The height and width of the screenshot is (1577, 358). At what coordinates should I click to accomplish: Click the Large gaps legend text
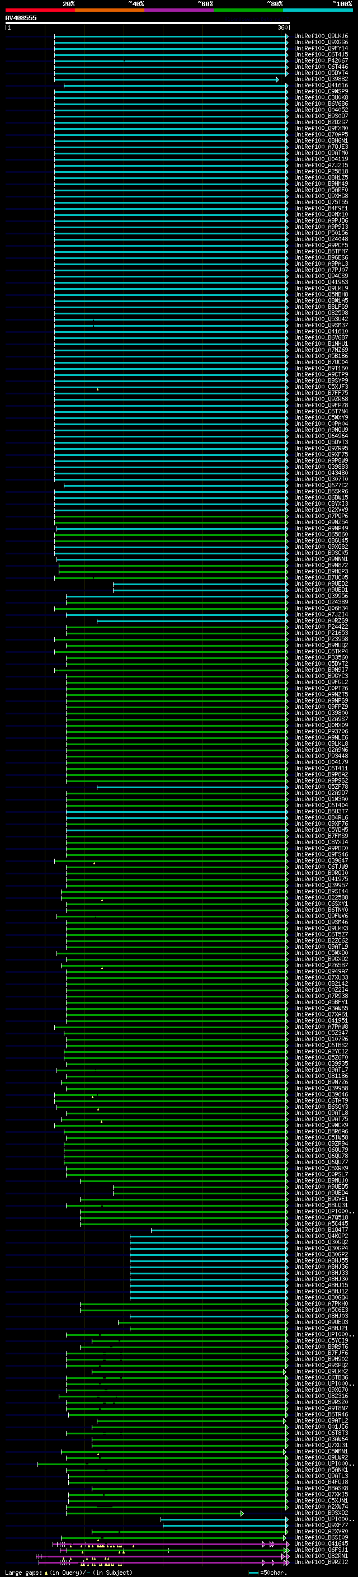(x=69, y=1572)
